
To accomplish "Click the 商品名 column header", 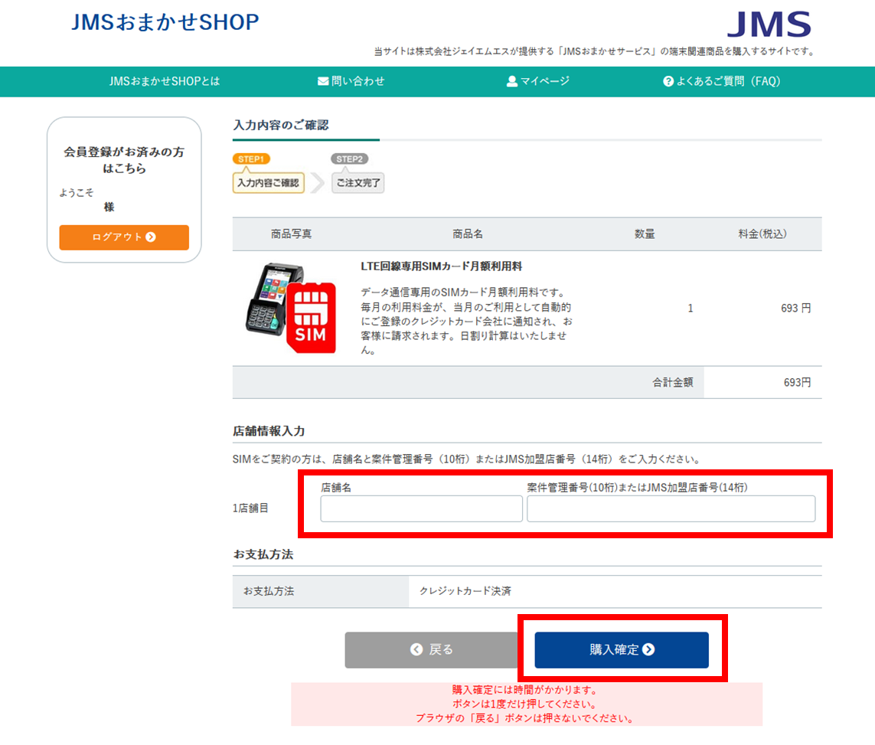I will point(467,234).
